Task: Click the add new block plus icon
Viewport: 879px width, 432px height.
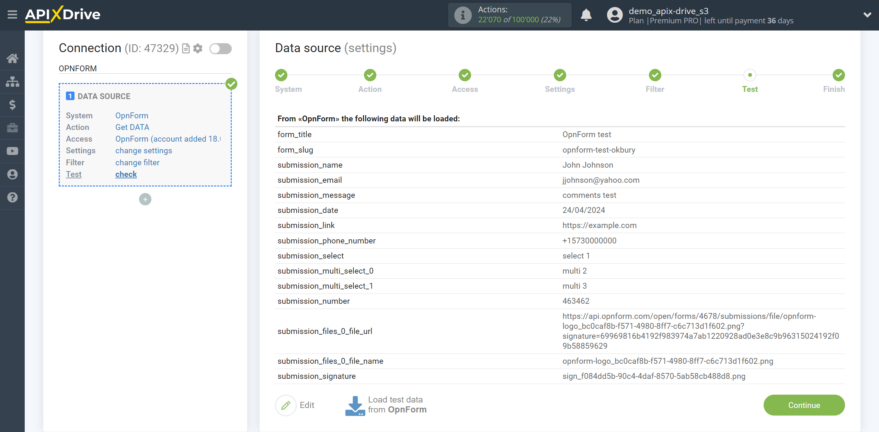Action: (x=145, y=199)
